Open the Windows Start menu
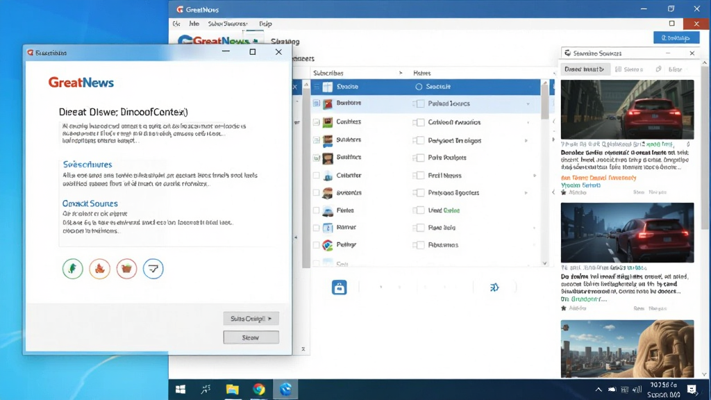Image resolution: width=711 pixels, height=400 pixels. tap(181, 389)
